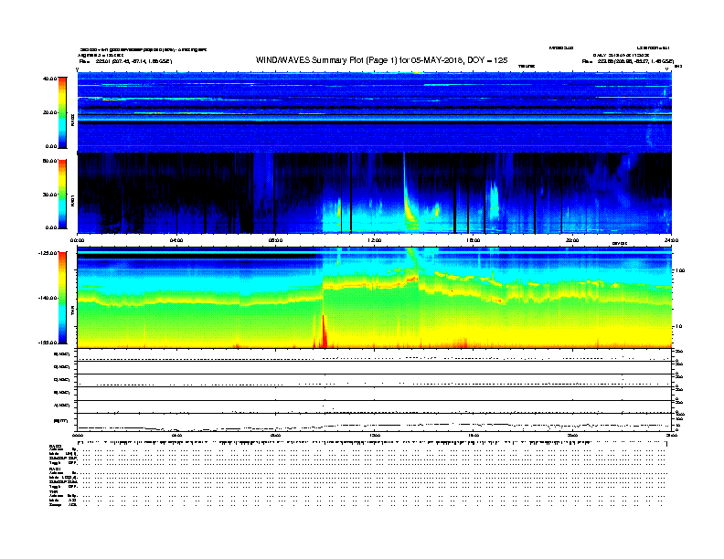Screen dimensions: 724x559
Task: Click the RAD2 color scale bar
Action: (x=62, y=112)
